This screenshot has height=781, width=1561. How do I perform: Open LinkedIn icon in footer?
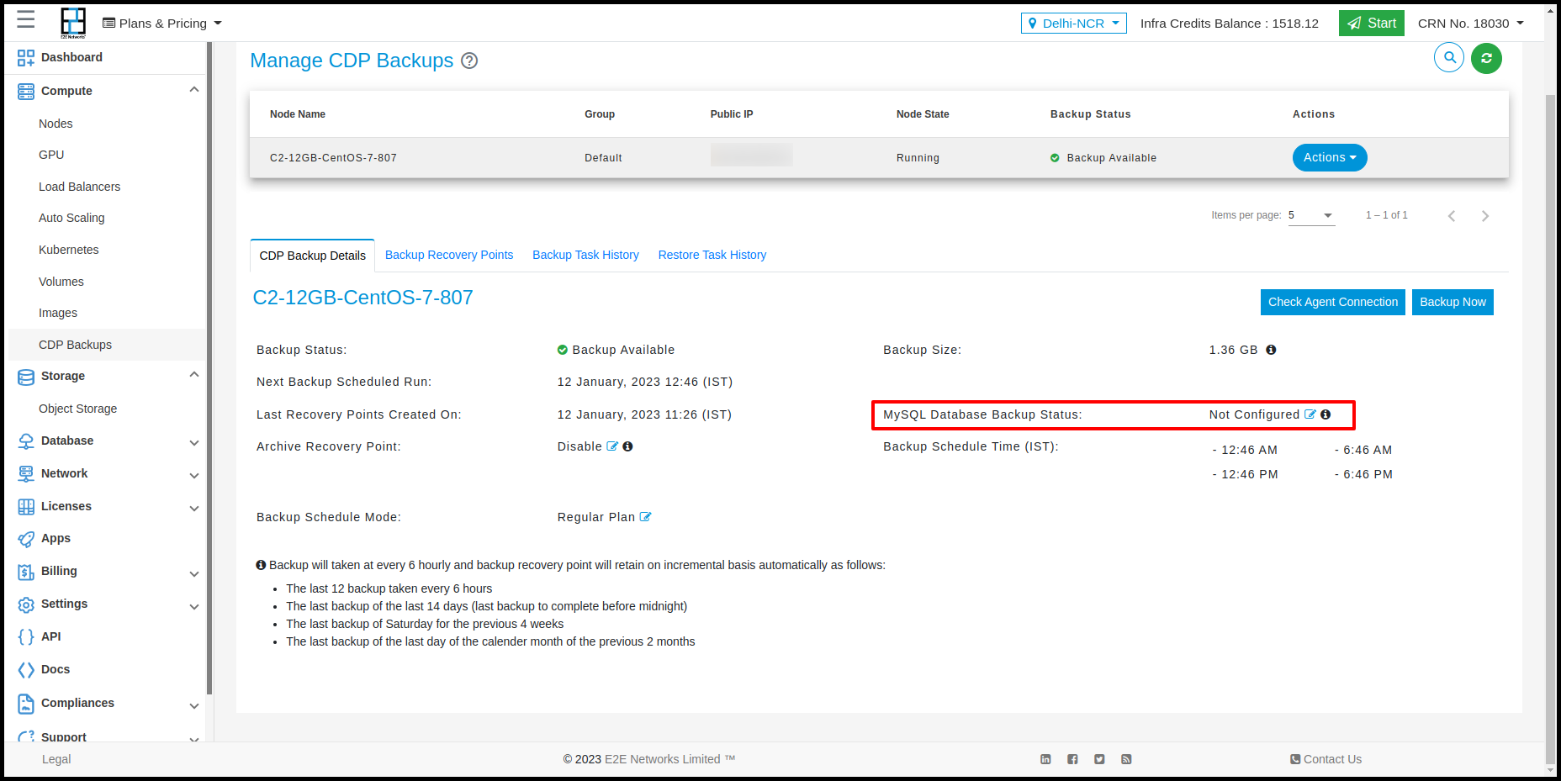[x=1045, y=759]
